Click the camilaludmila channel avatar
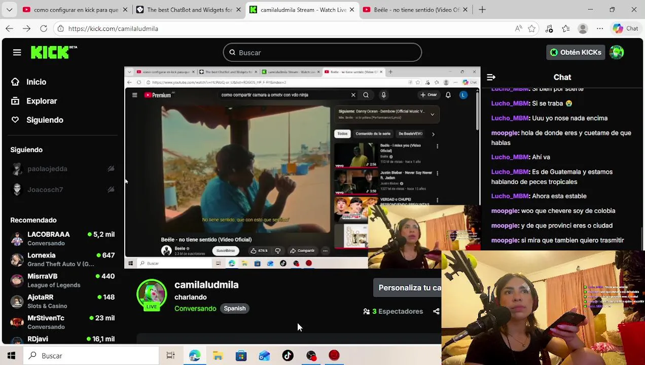Viewport: 645px width, 365px height. tap(152, 294)
